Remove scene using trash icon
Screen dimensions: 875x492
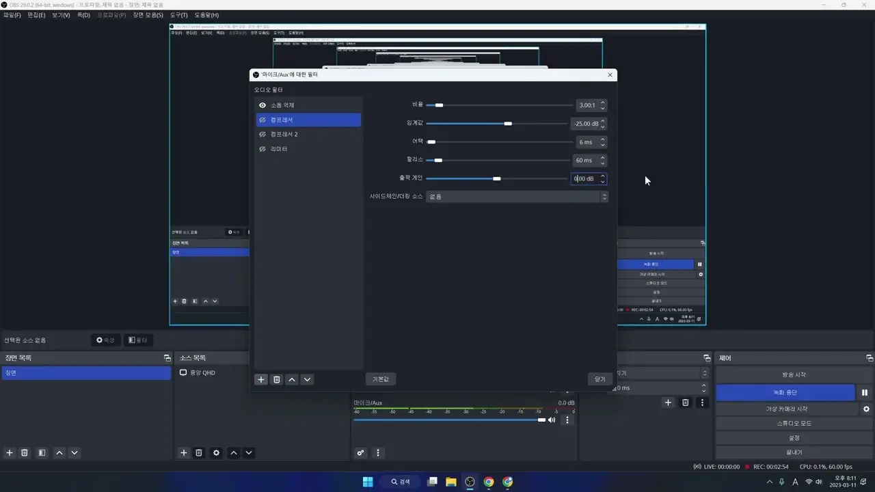[x=25, y=453]
